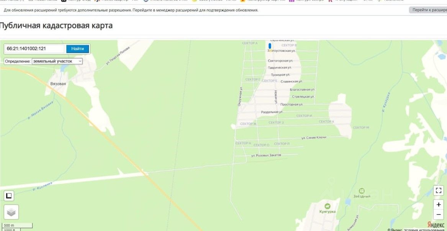Click the extension update notification text
The width and height of the screenshot is (447, 231).
[131, 10]
